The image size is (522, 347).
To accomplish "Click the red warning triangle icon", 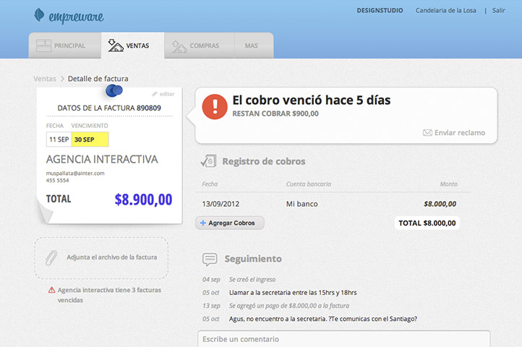I will tap(51, 290).
